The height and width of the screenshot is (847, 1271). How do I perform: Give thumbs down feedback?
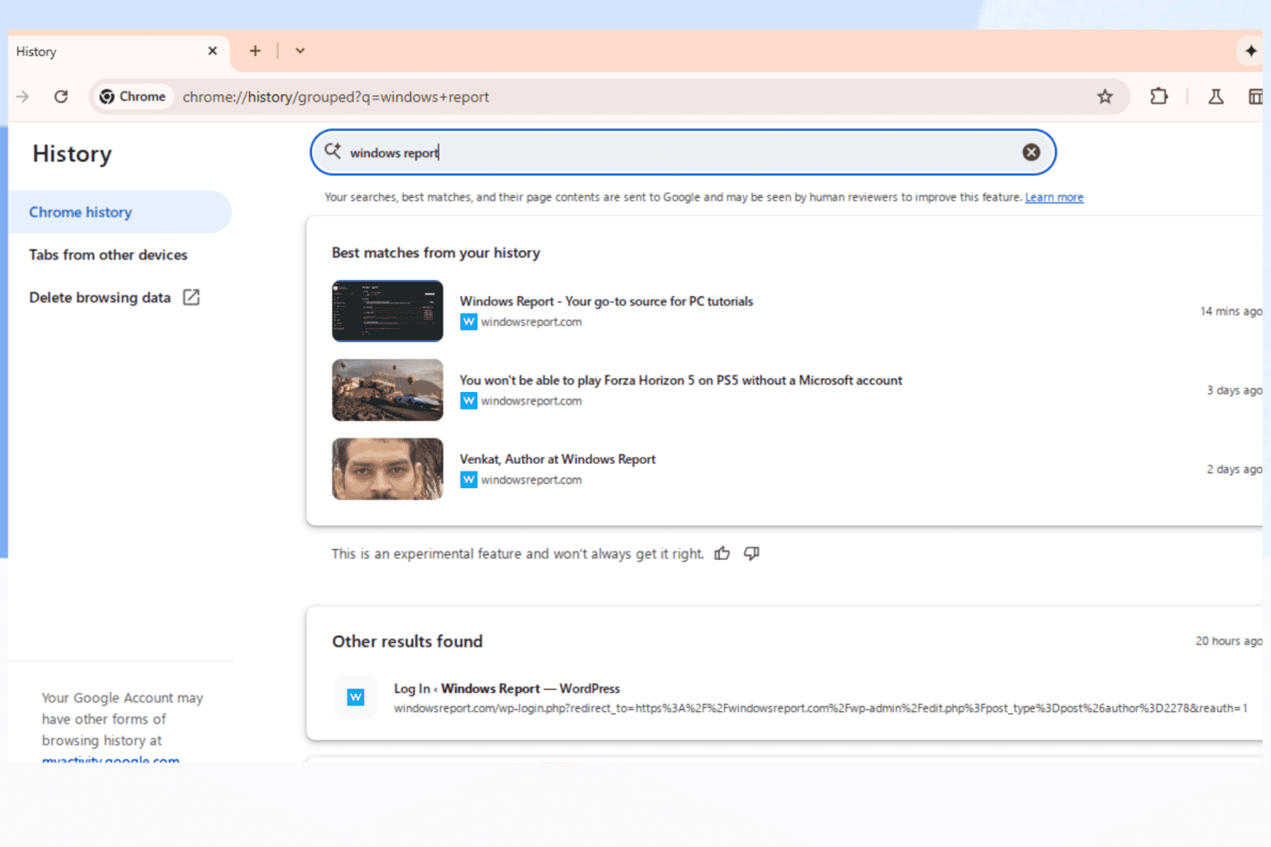751,553
